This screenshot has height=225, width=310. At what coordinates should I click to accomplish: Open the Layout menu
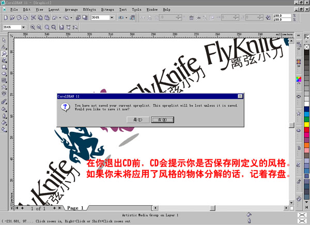click(54, 9)
